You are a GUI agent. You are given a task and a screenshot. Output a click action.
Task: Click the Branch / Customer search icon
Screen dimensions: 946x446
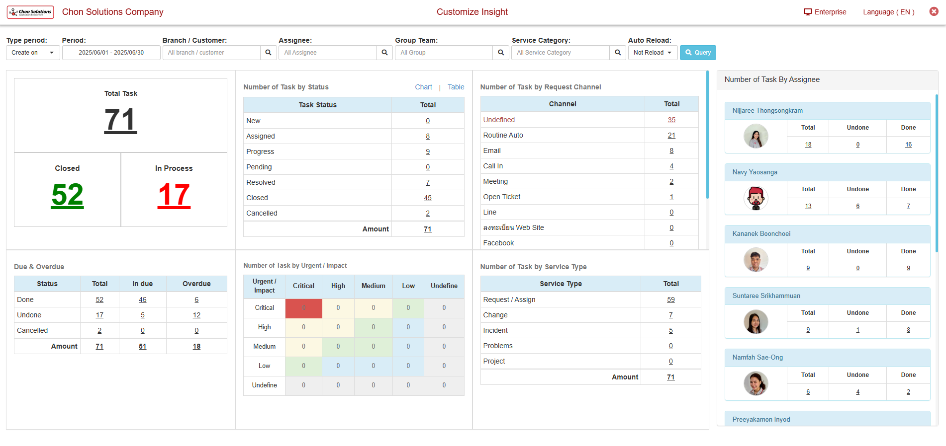coord(268,53)
